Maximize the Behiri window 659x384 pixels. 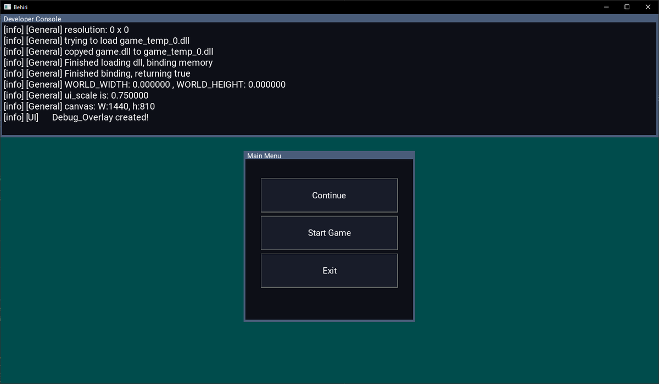coord(627,7)
